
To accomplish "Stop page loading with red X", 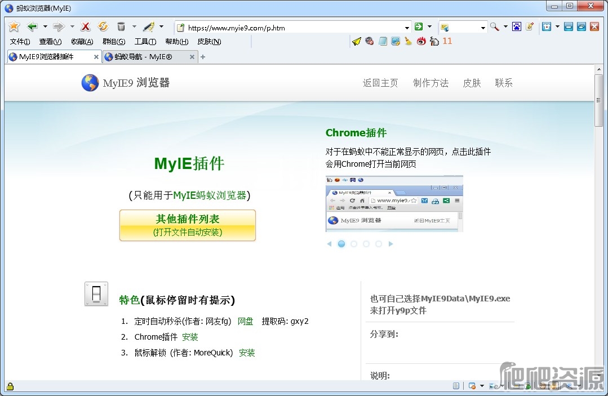I will pyautogui.click(x=85, y=26).
